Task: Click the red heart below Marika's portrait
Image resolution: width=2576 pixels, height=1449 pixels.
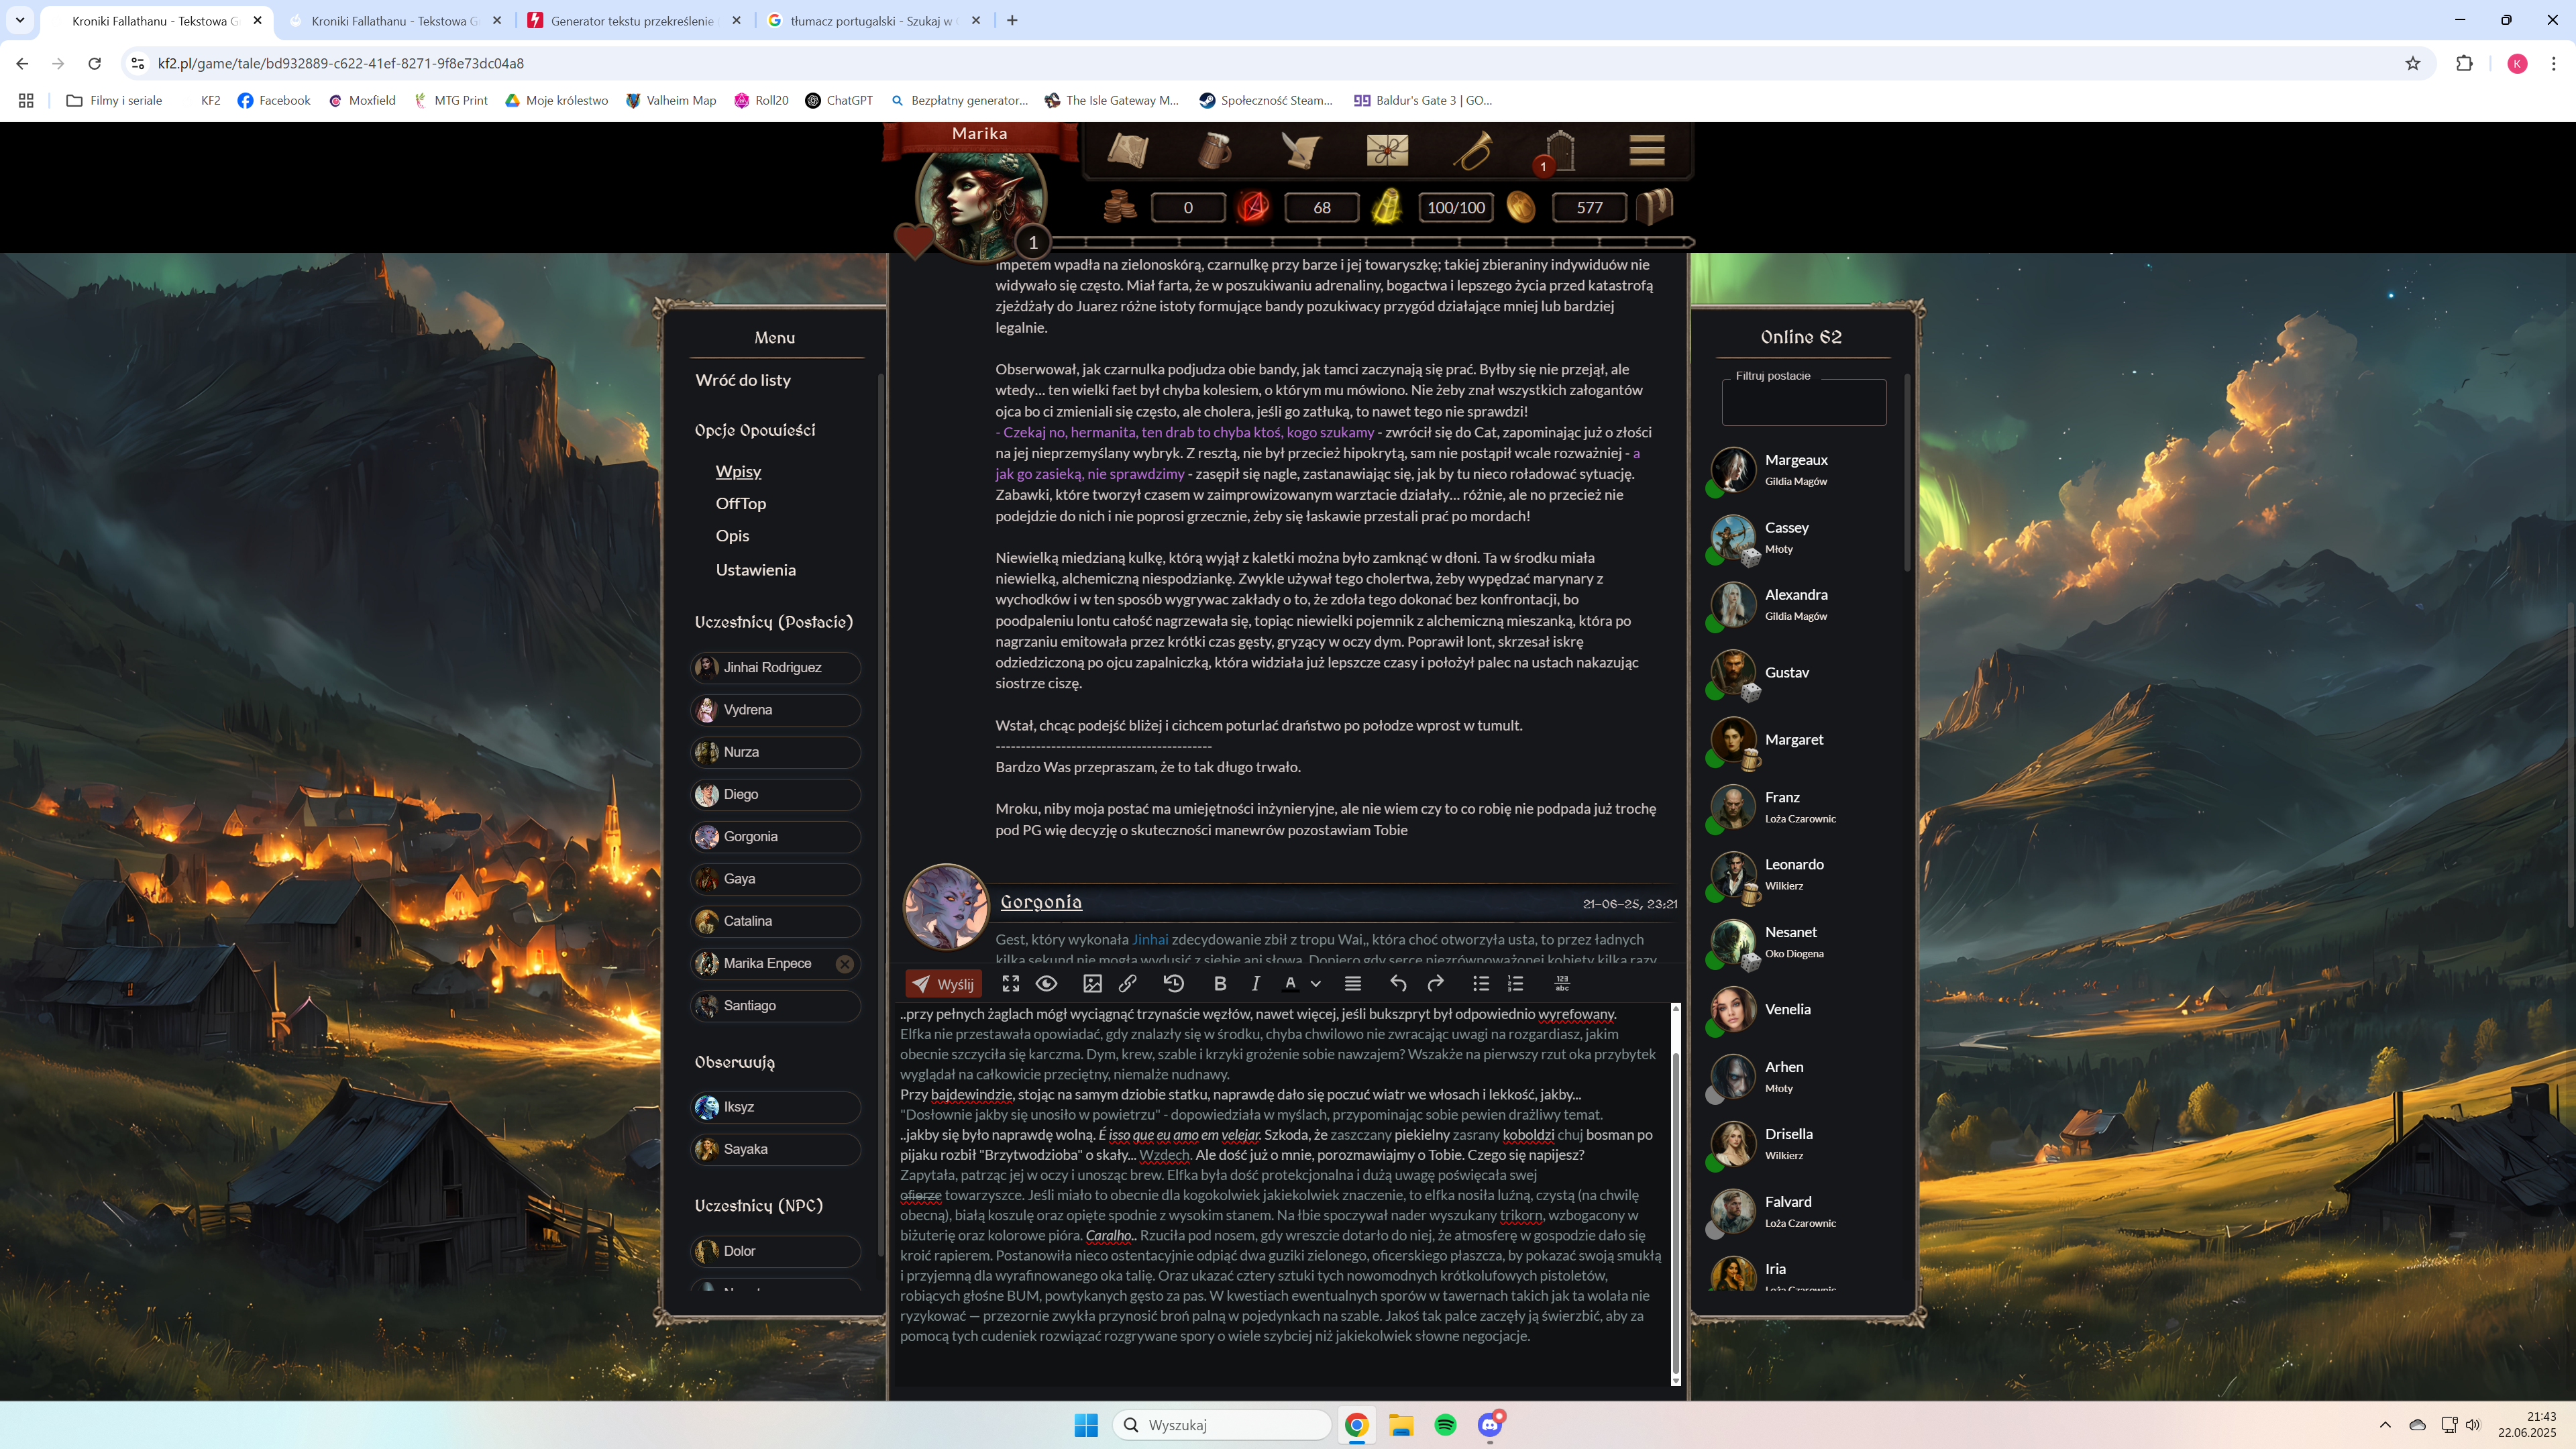Action: 913,241
